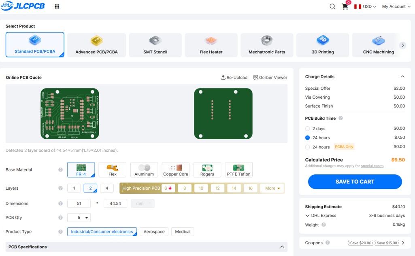Click help icon next to Weight
The width and height of the screenshot is (415, 256).
tap(323, 224)
